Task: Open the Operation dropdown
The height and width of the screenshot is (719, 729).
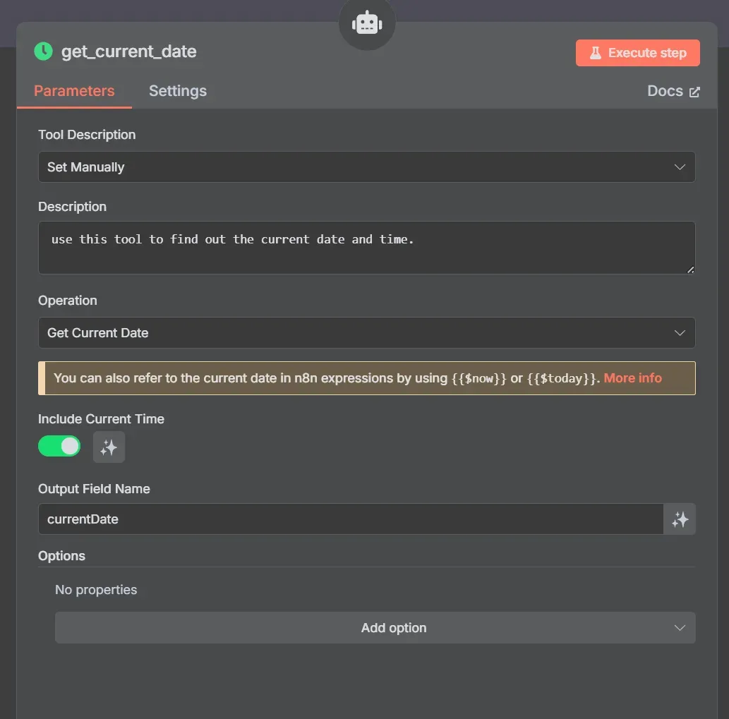Action: point(367,332)
